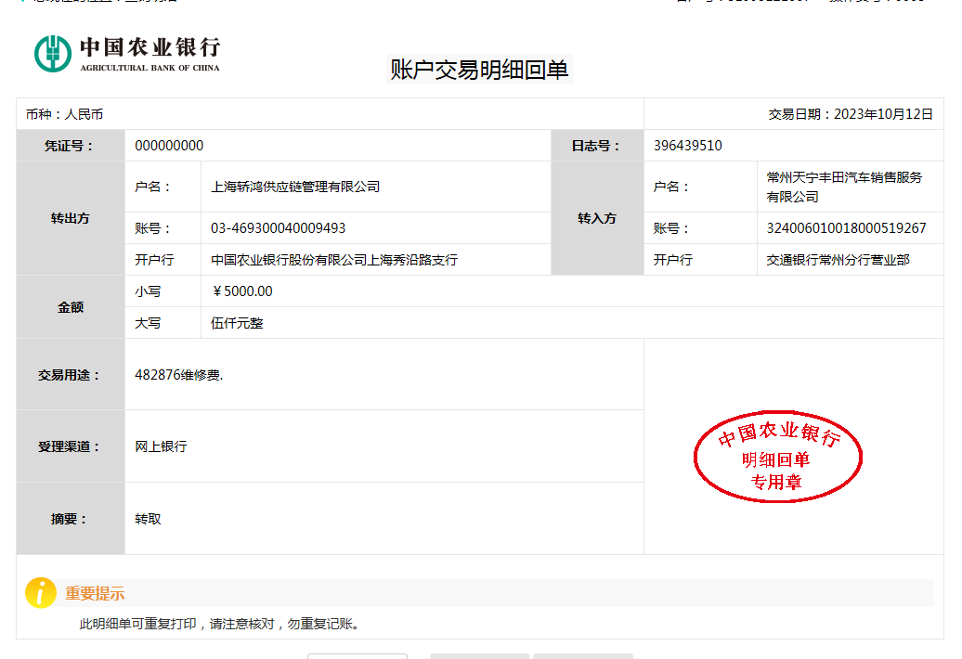Click payee account number 32400601001800051926​7
The height and width of the screenshot is (659, 962).
pyautogui.click(x=846, y=228)
